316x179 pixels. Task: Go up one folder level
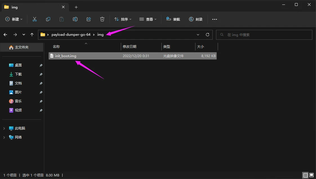click(32, 35)
